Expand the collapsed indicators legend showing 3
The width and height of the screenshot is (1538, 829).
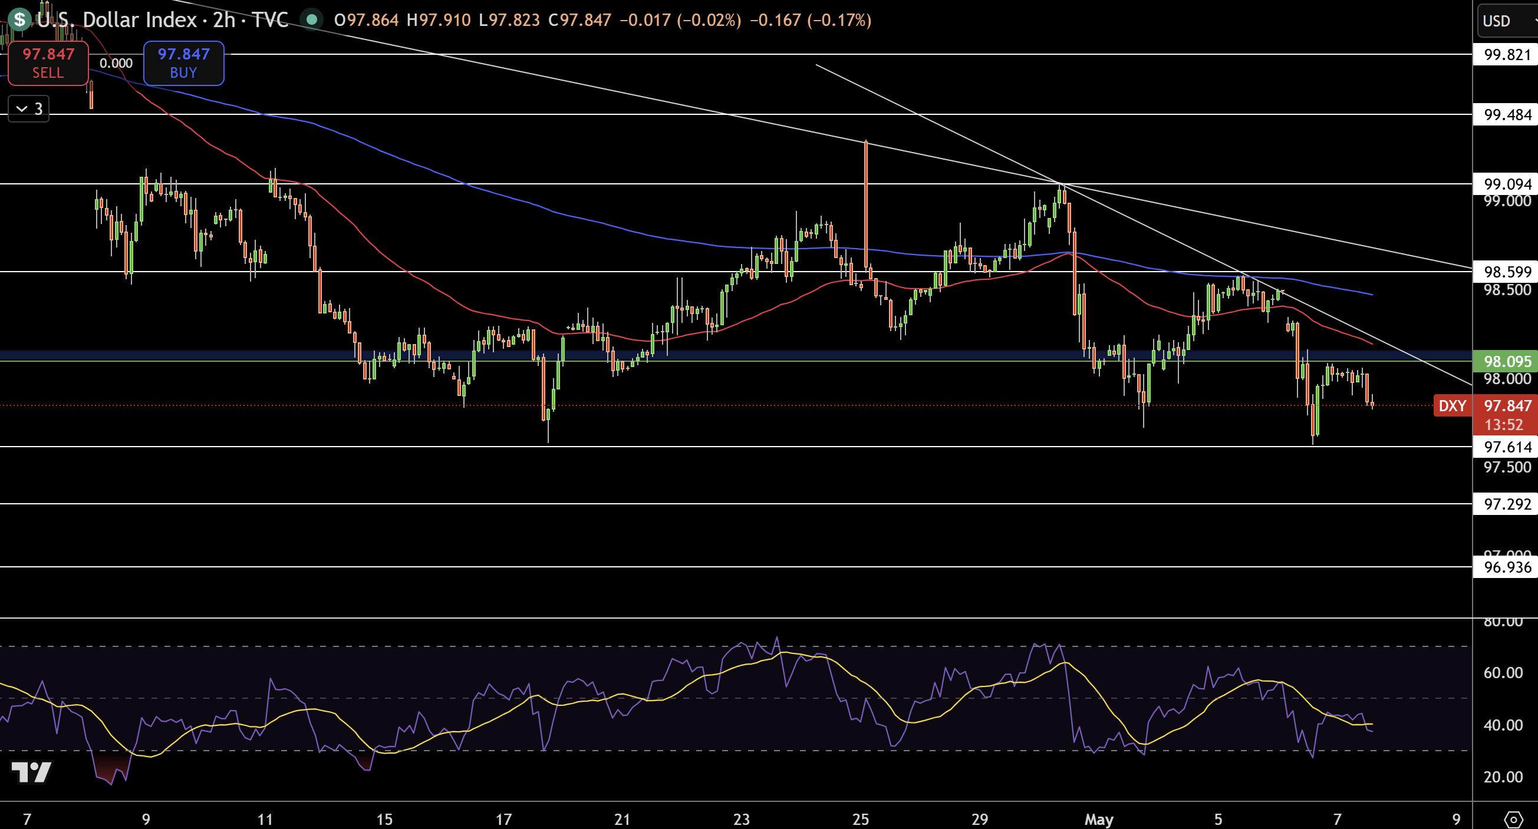pyautogui.click(x=29, y=108)
